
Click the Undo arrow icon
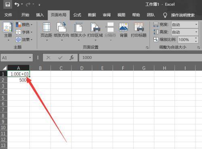(x=17, y=4)
